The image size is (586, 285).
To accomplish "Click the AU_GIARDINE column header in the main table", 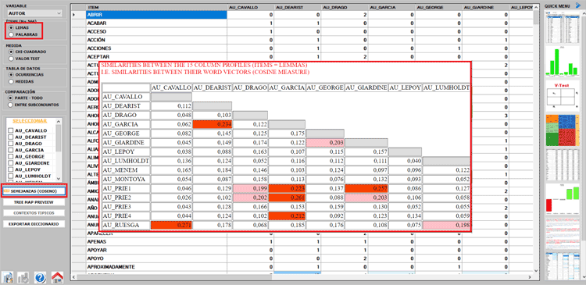I will point(485,7).
